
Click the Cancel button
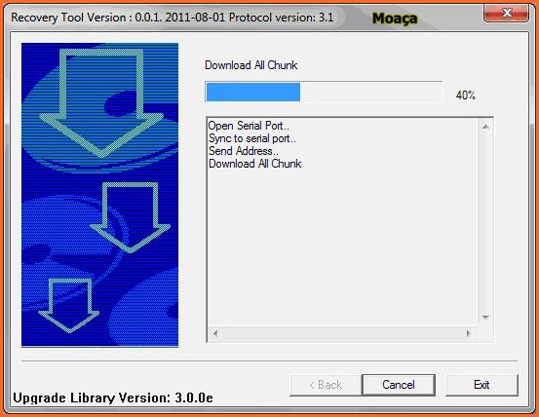point(399,385)
